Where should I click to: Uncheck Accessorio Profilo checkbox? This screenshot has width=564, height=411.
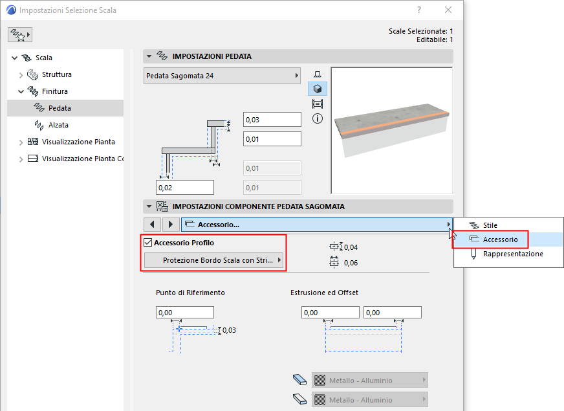click(148, 243)
